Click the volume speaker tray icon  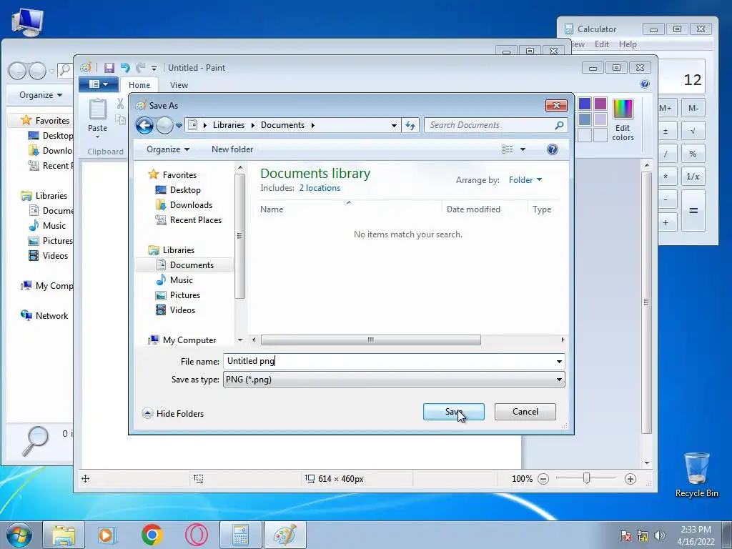click(x=660, y=535)
